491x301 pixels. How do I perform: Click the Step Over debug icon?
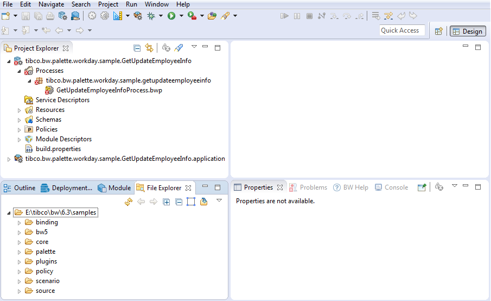click(347, 16)
